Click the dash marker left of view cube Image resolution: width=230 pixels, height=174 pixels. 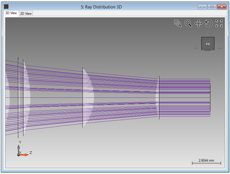[196, 48]
